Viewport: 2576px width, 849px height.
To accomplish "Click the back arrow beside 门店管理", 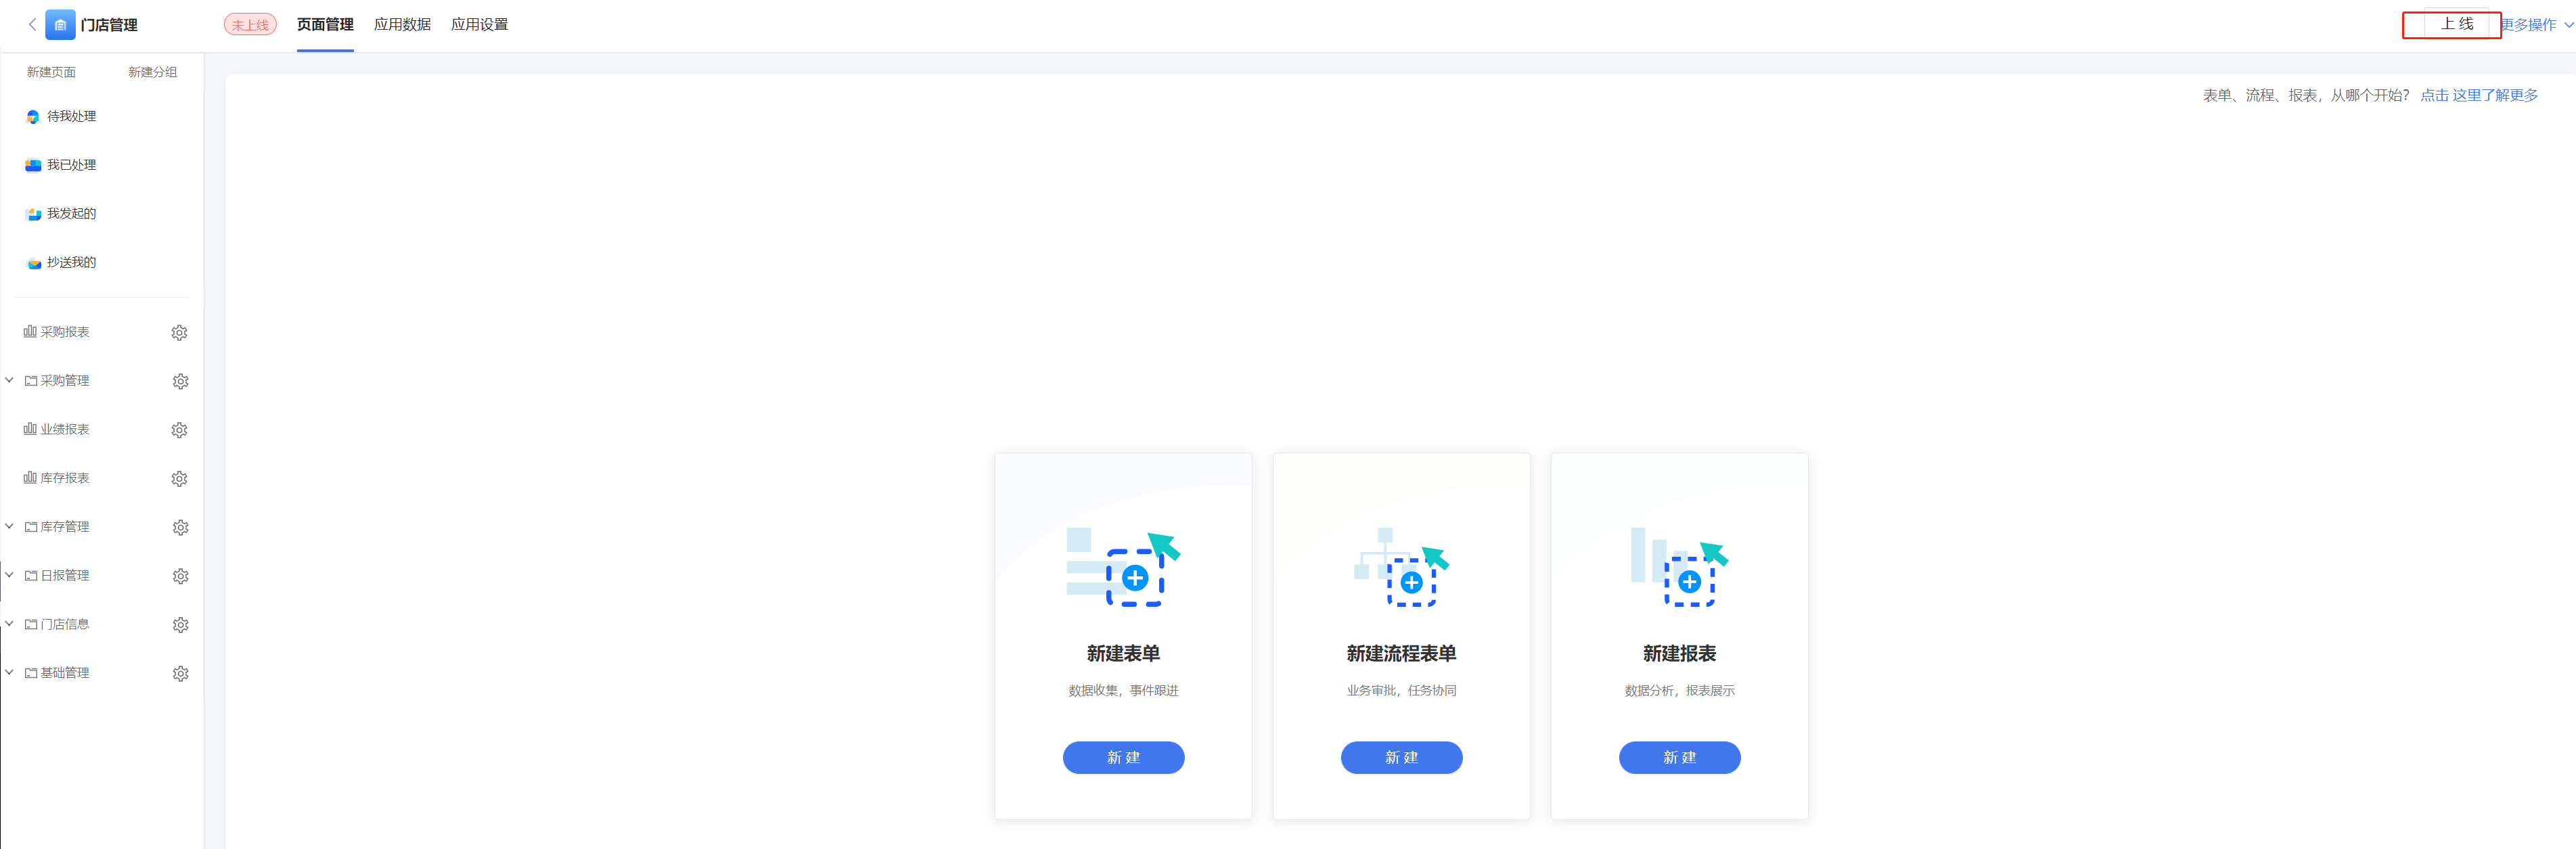I will point(32,24).
